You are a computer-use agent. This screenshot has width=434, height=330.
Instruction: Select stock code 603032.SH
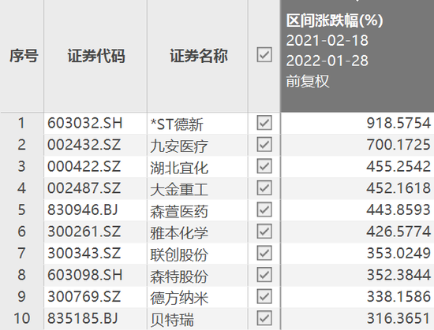pos(84,123)
